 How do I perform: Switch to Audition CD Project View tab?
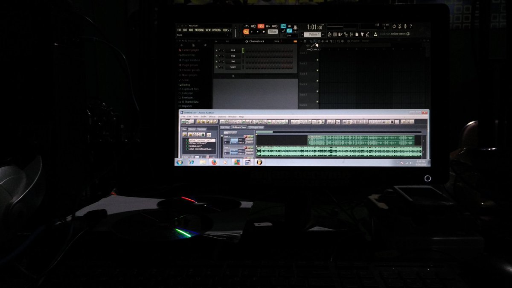coord(256,127)
